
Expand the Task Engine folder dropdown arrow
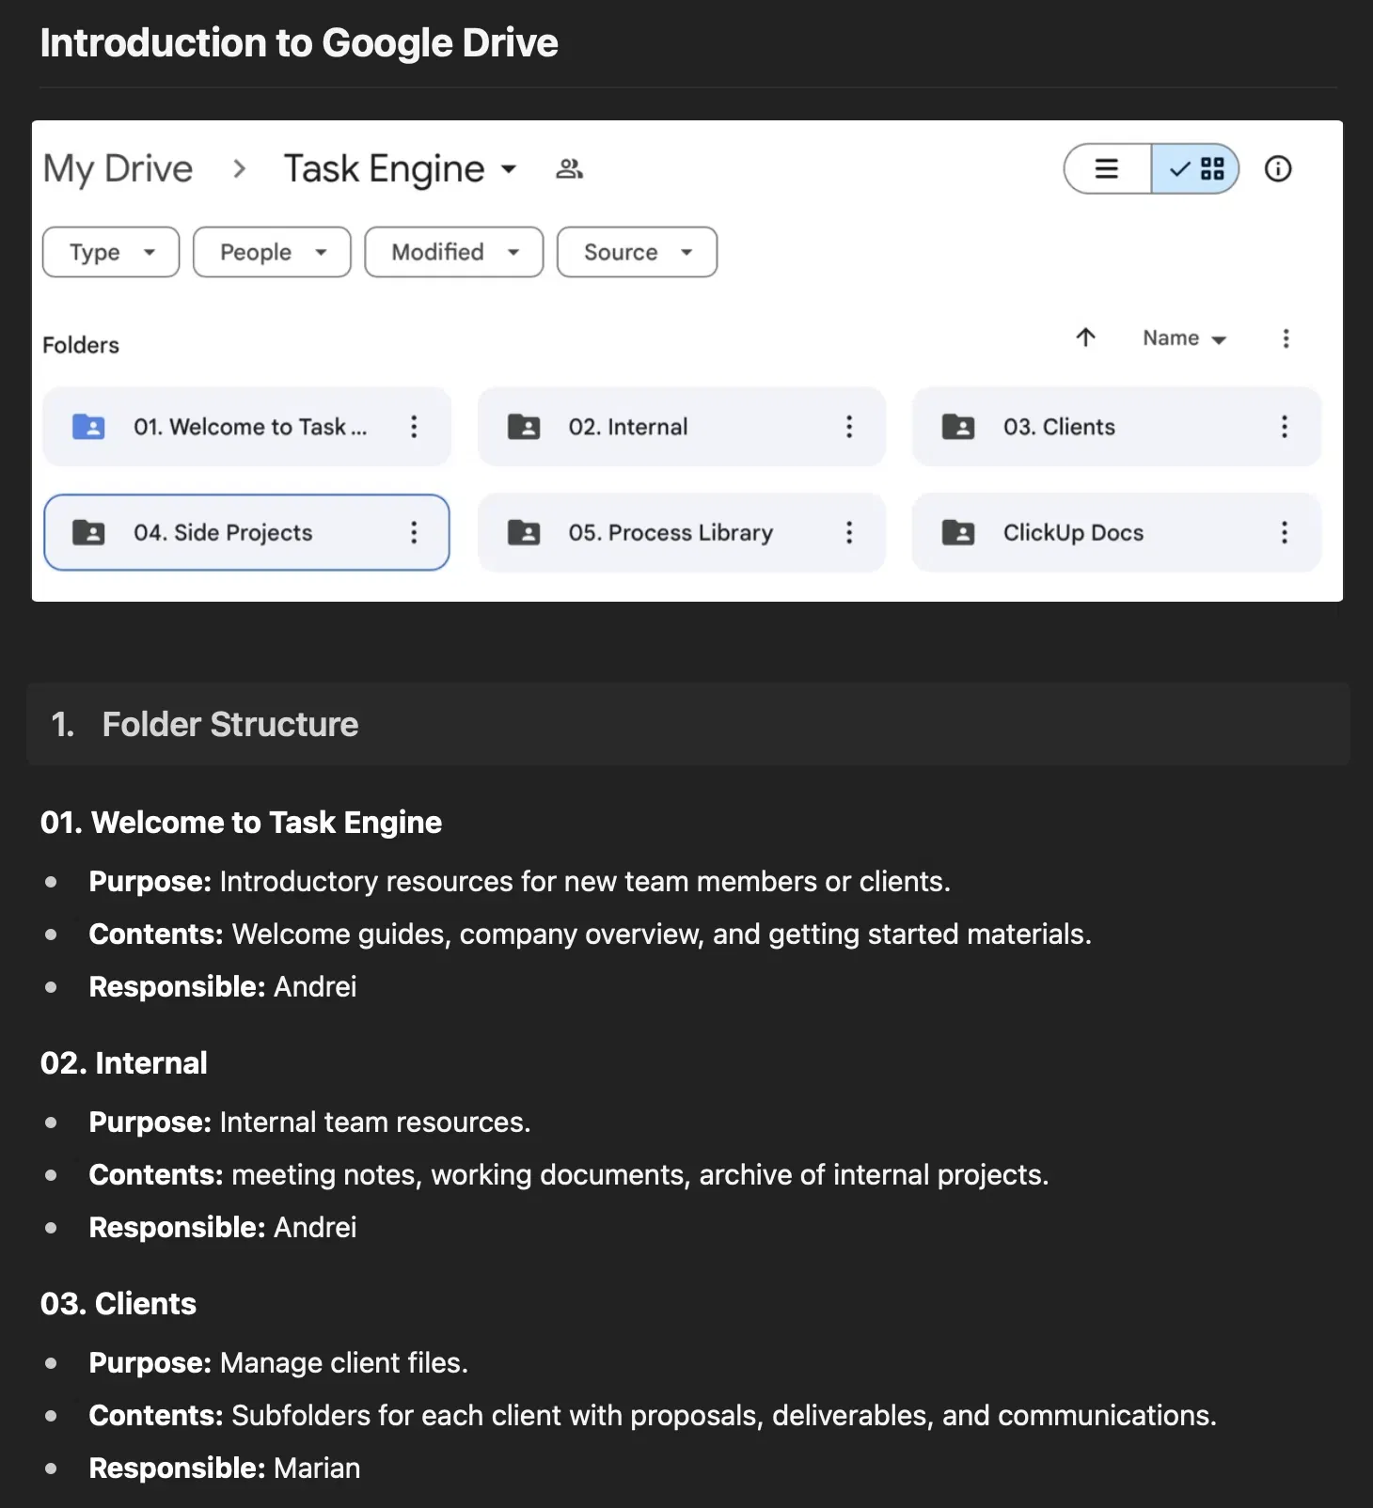pyautogui.click(x=509, y=169)
